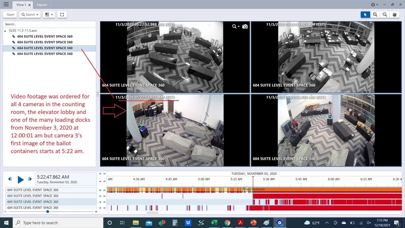Select the fourth 604 SUITE LEVEL camera in tree

pyautogui.click(x=45, y=54)
